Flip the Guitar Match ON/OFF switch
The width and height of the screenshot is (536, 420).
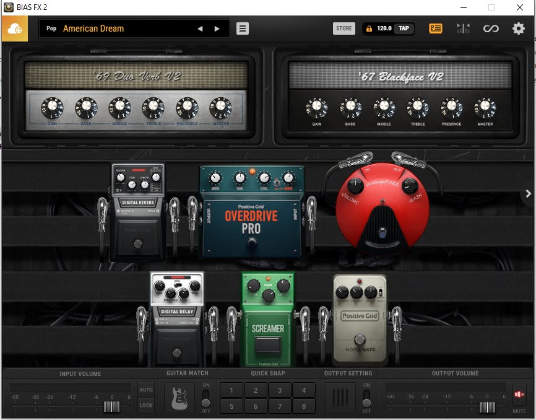click(x=205, y=398)
